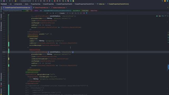Open the editor tabs overflow menu

tap(168, 8)
